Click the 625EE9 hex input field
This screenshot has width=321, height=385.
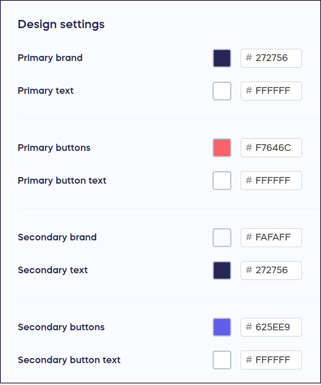pos(271,327)
